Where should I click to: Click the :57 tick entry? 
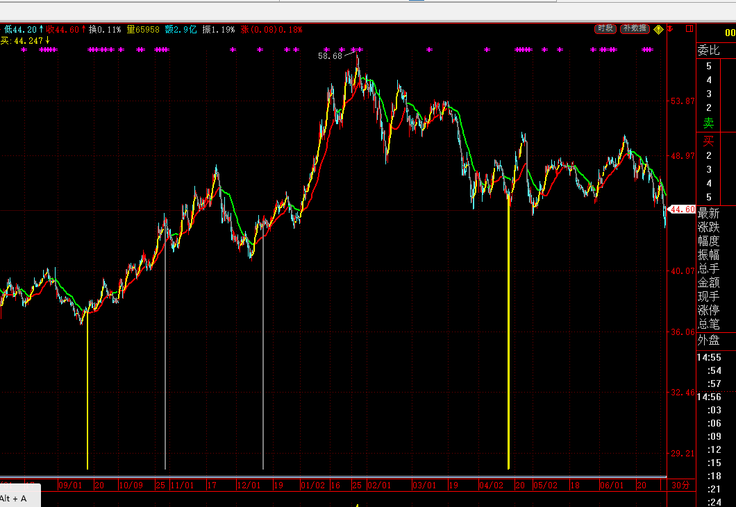tap(714, 384)
